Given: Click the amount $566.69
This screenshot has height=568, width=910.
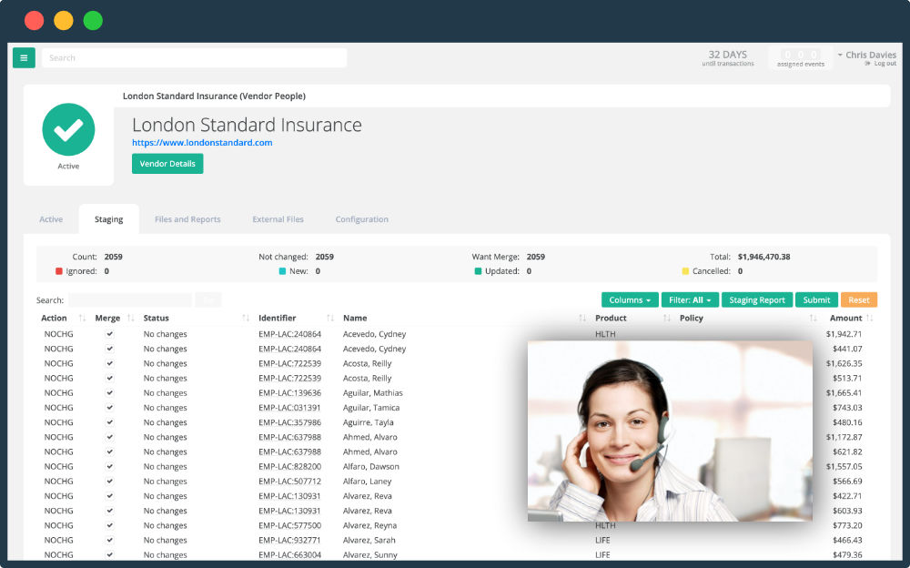Looking at the screenshot, I should [x=847, y=482].
